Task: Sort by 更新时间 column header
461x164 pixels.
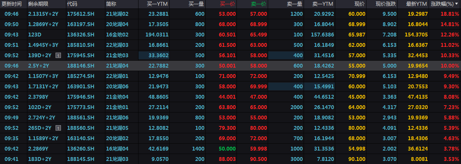Action: [x=12, y=4]
